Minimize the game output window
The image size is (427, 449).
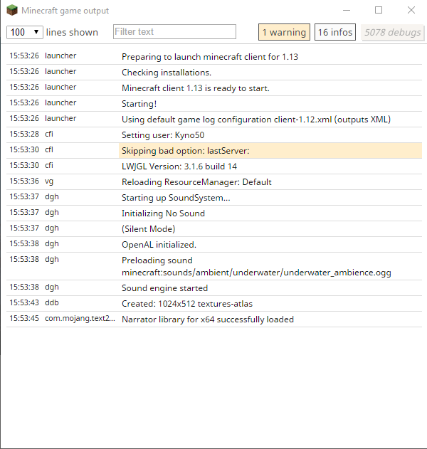pos(346,11)
